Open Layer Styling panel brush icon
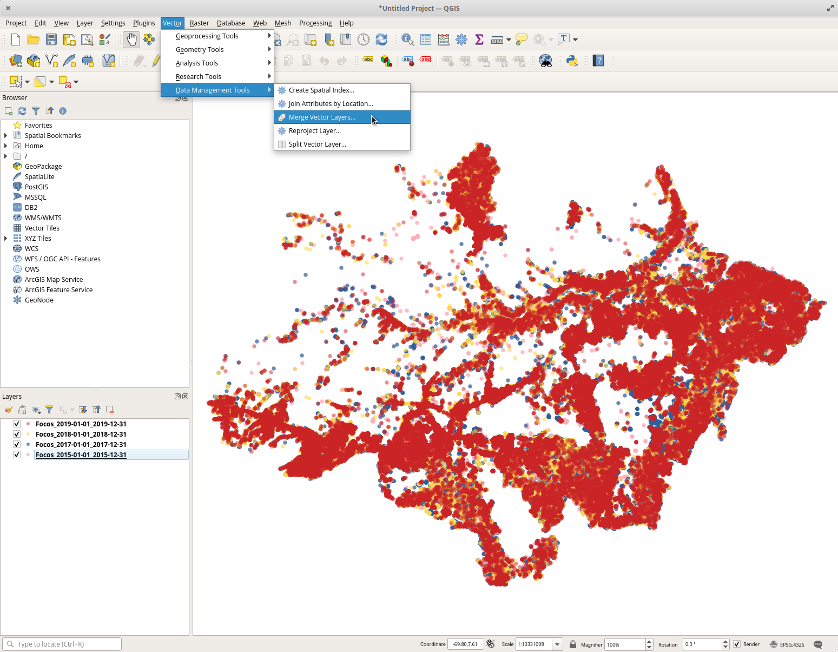Viewport: 838px width, 652px height. pyautogui.click(x=9, y=410)
